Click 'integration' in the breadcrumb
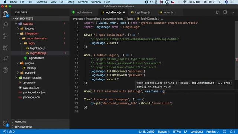Viewport: 238px width, 134px height. coord(93,19)
